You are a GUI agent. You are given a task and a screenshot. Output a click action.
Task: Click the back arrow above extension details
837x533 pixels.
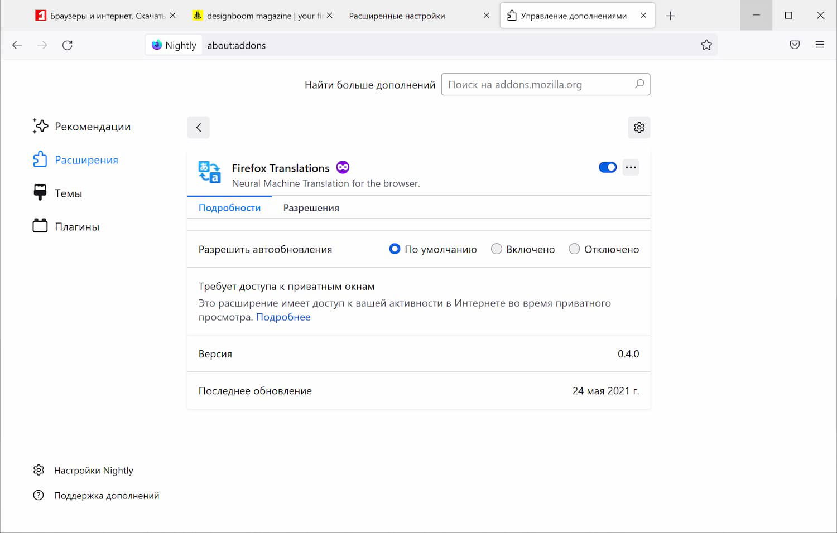(199, 127)
